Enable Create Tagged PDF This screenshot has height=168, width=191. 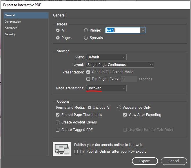58,130
